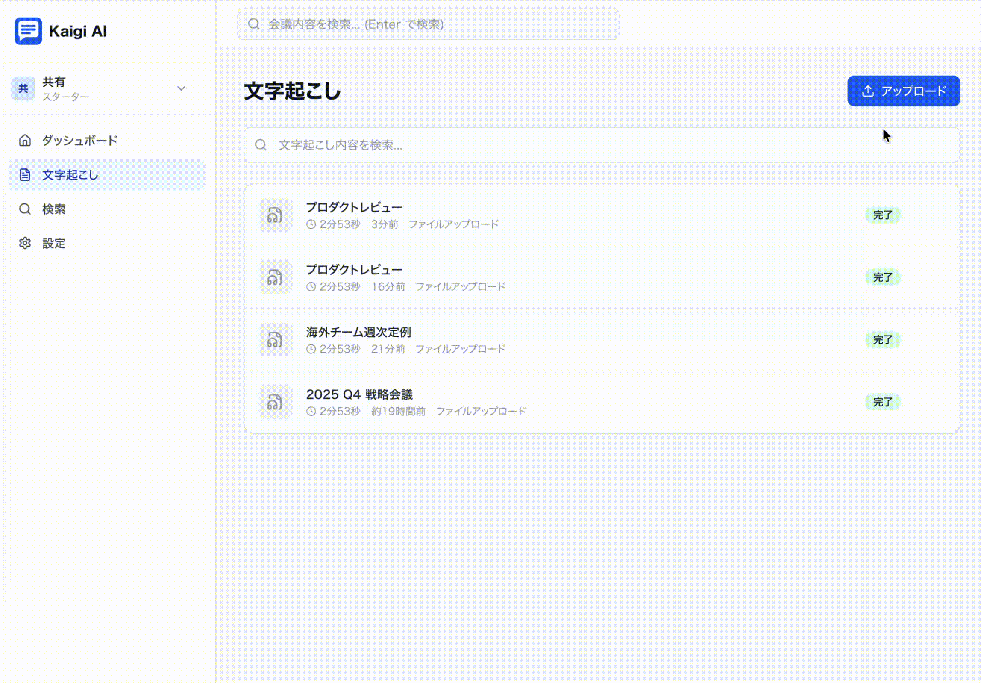Click audio file icon of 2025 Q4 戦略会議
The height and width of the screenshot is (683, 981).
275,402
